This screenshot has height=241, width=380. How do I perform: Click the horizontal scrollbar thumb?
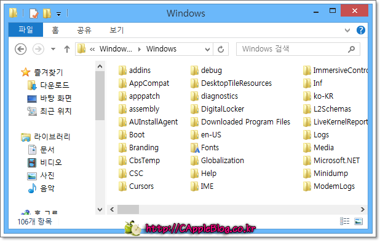tap(128, 209)
